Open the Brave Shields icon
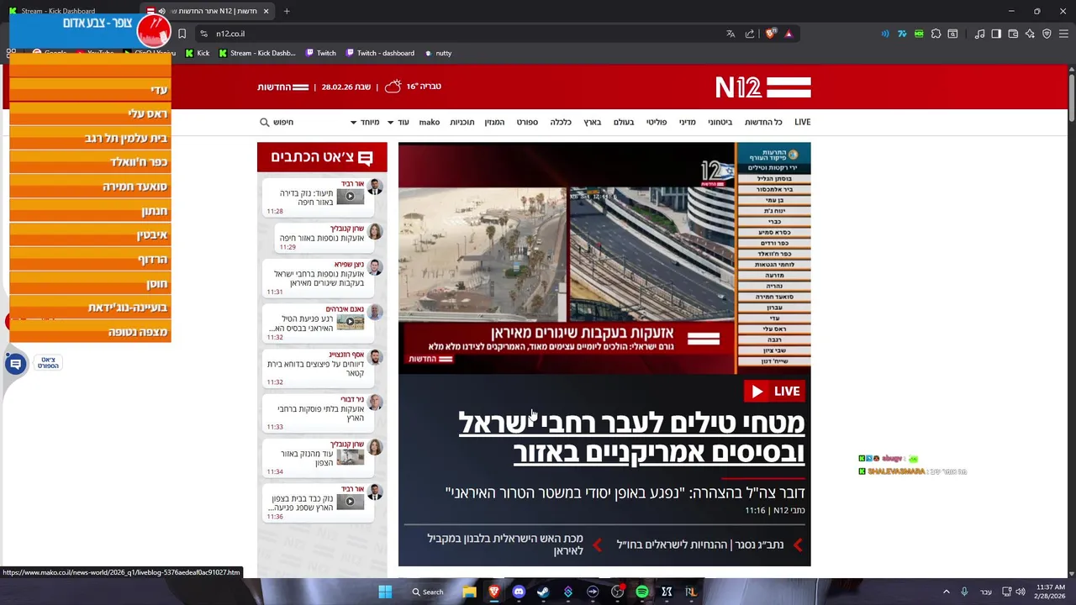Viewport: 1076px width, 605px height. [x=770, y=34]
